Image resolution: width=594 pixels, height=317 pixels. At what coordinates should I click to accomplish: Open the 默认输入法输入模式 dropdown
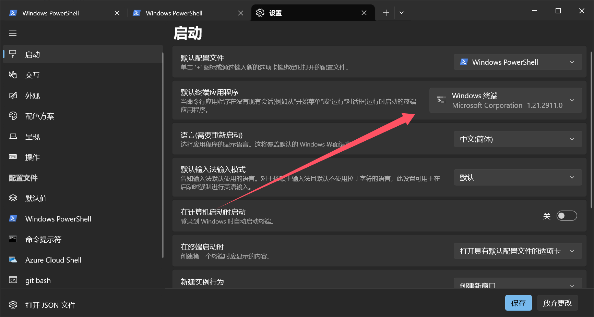[x=518, y=177]
